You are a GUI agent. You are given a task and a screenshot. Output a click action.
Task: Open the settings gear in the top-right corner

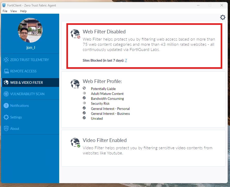[223, 17]
